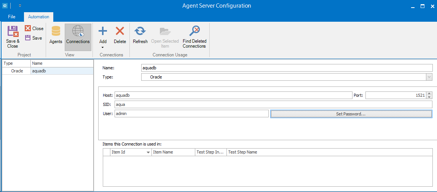Screen dimensions: 437x192
Task: Decrease the Port value with down arrow
Action: (x=429, y=97)
